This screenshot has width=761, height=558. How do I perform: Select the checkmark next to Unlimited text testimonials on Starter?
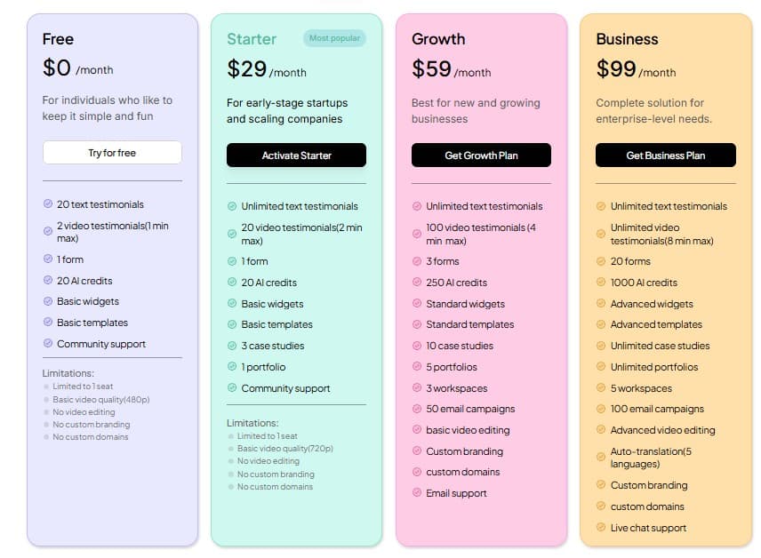point(231,205)
